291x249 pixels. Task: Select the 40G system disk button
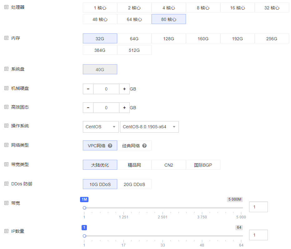click(x=100, y=69)
